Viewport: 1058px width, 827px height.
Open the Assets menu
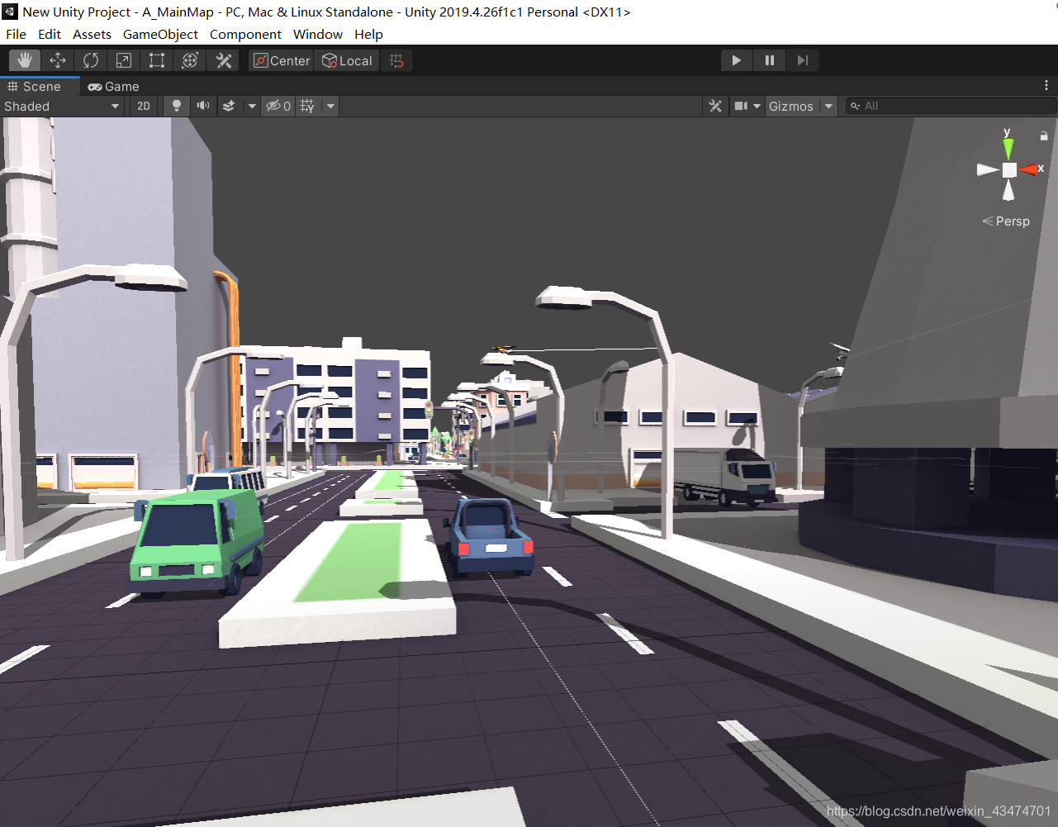coord(92,35)
